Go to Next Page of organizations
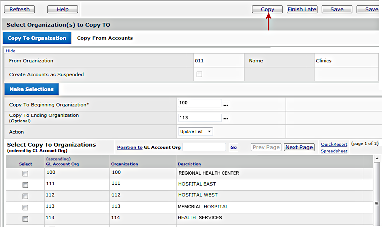Viewport: 382px width, 227px height. [299, 147]
